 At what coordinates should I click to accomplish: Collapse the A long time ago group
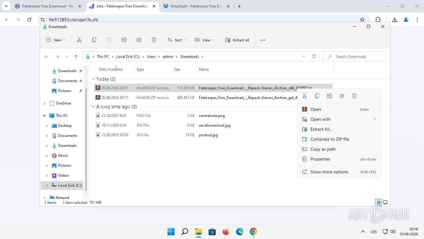[x=93, y=107]
